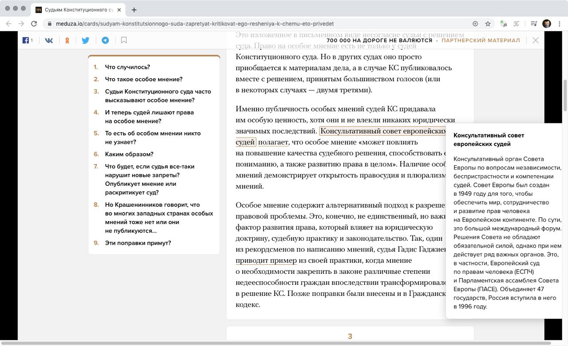Click the tooltip heading 'Консультативный совет европейских судей'
Screen dimensions: 568x346
click(489, 140)
